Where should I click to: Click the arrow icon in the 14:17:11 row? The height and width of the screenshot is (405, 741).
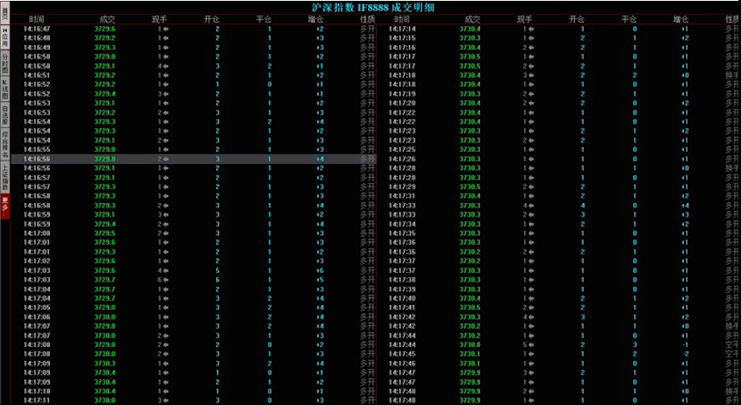click(x=164, y=400)
